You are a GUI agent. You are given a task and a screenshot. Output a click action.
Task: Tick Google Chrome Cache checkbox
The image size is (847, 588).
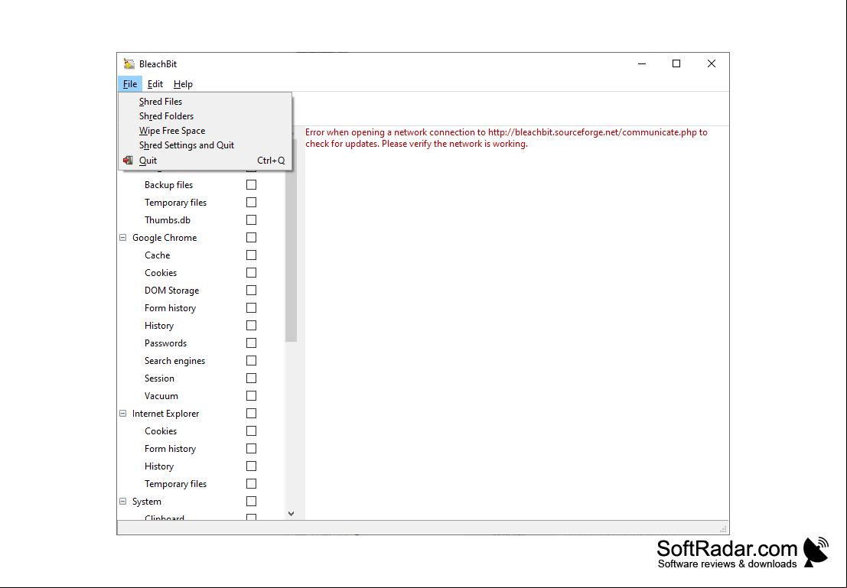point(251,255)
